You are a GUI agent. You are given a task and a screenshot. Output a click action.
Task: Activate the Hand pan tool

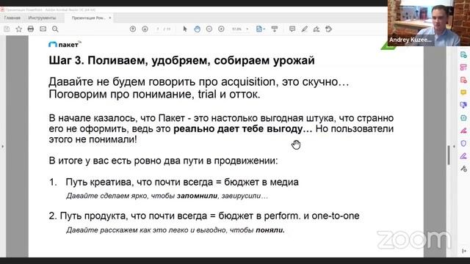coord(197,29)
